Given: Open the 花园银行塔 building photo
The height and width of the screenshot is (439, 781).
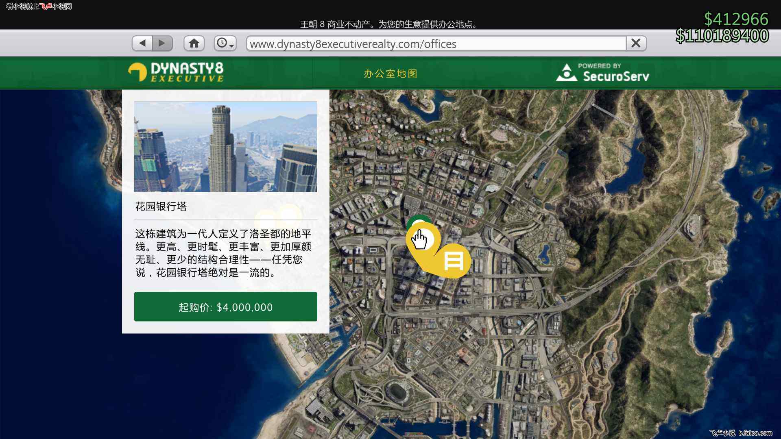Looking at the screenshot, I should pyautogui.click(x=226, y=146).
